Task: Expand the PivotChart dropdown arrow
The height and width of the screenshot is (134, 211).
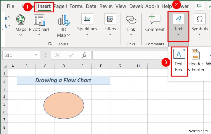Action: [39, 35]
